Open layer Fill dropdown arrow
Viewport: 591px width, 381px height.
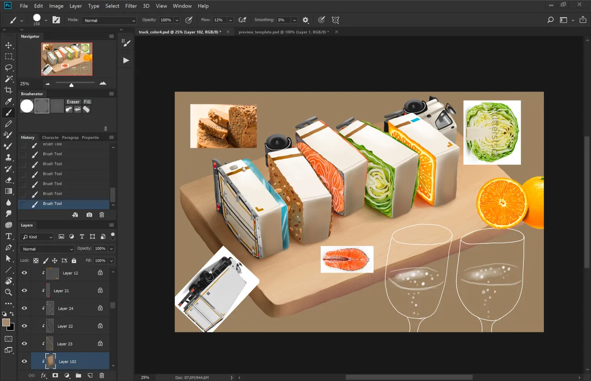111,260
